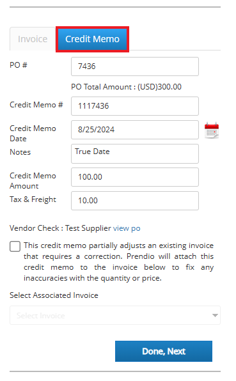Click the Tax & Freight field
236x381 pixels.
135,201
